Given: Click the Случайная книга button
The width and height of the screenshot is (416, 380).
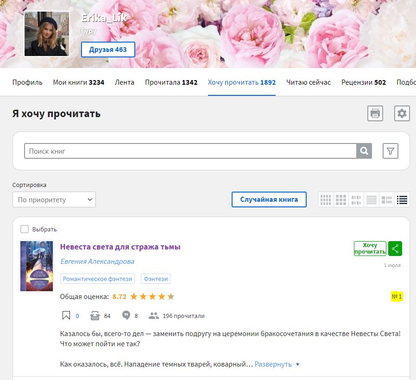Looking at the screenshot, I should click(x=269, y=199).
